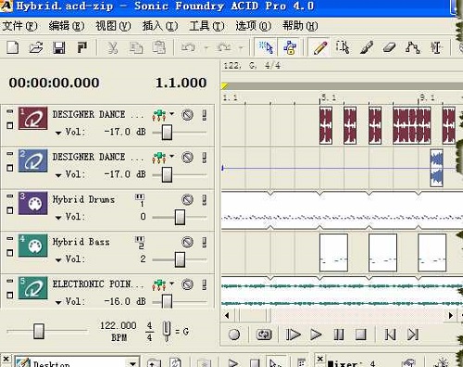Image resolution: width=463 pixels, height=367 pixels.
Task: Click the Publish toolbar icon next to Save
Action: pos(81,47)
